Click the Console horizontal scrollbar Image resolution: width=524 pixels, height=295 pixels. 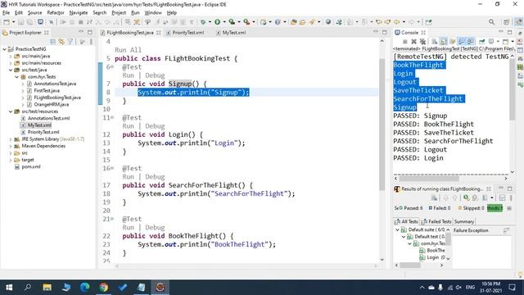(429, 179)
